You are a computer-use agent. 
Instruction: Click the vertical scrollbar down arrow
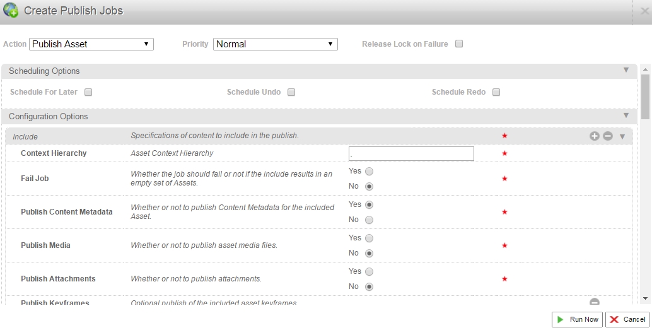click(645, 298)
